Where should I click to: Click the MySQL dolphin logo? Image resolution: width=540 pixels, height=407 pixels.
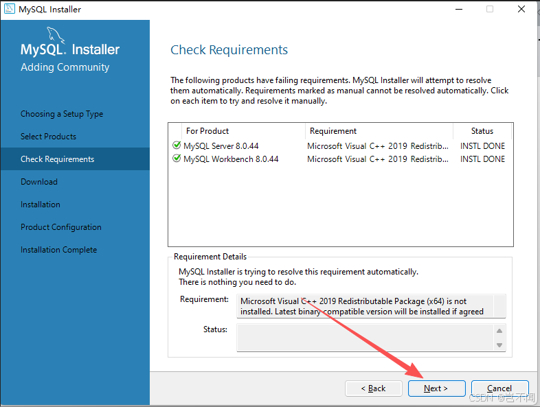(55, 36)
